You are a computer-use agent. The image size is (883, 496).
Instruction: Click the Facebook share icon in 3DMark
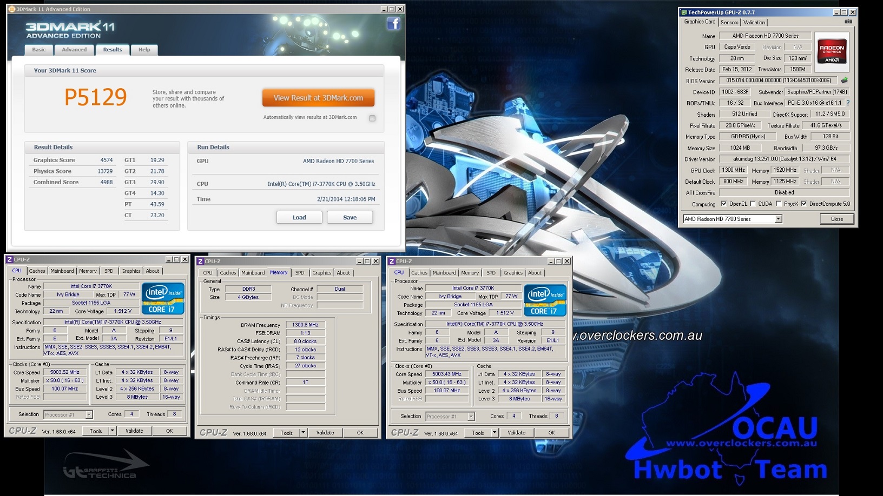pos(393,23)
